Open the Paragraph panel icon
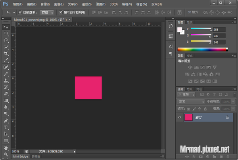 point(171,53)
